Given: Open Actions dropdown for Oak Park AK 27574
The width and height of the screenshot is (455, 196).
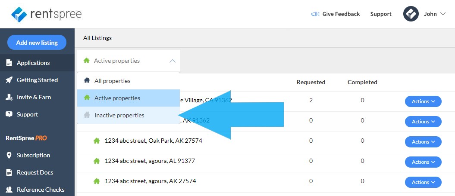Looking at the screenshot, I should click(423, 142).
